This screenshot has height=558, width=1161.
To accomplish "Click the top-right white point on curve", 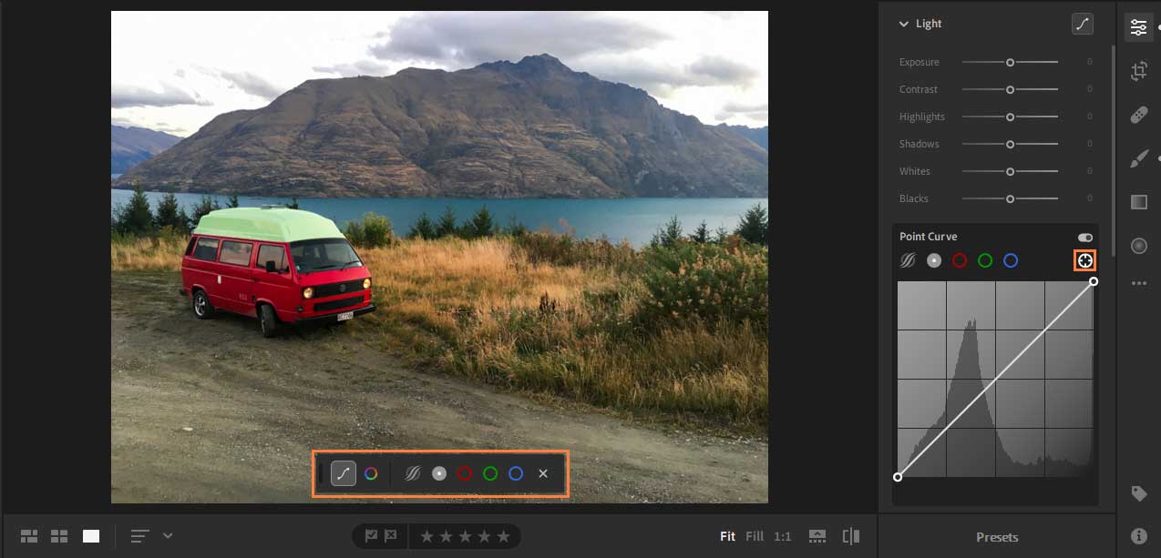I will point(1094,281).
